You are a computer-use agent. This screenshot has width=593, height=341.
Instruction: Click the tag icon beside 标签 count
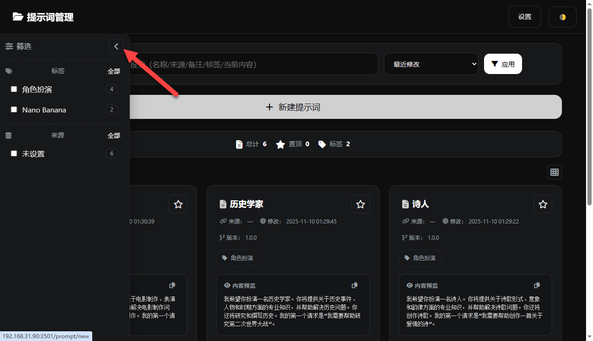coord(322,143)
